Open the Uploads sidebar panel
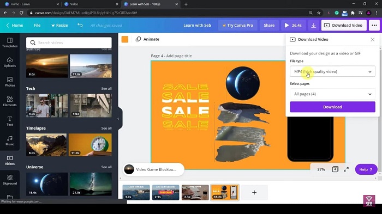This screenshot has height=214, width=382. tap(10, 62)
